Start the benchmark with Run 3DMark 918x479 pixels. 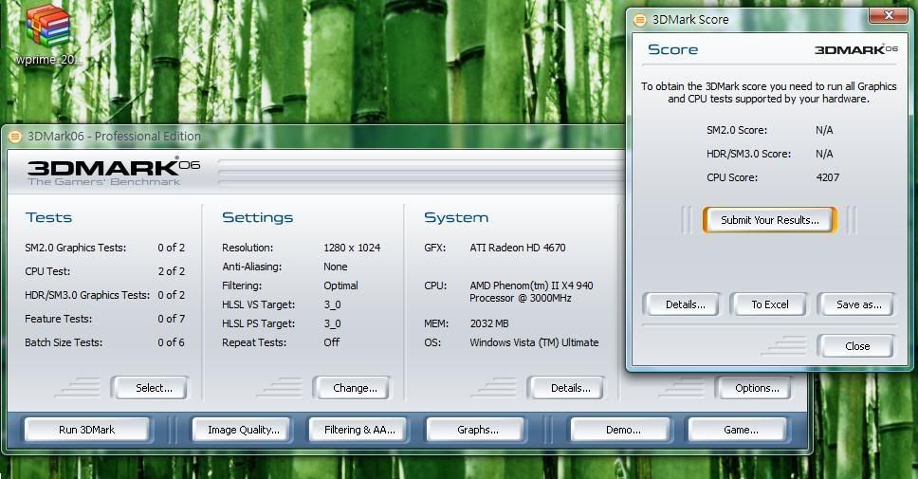86,430
